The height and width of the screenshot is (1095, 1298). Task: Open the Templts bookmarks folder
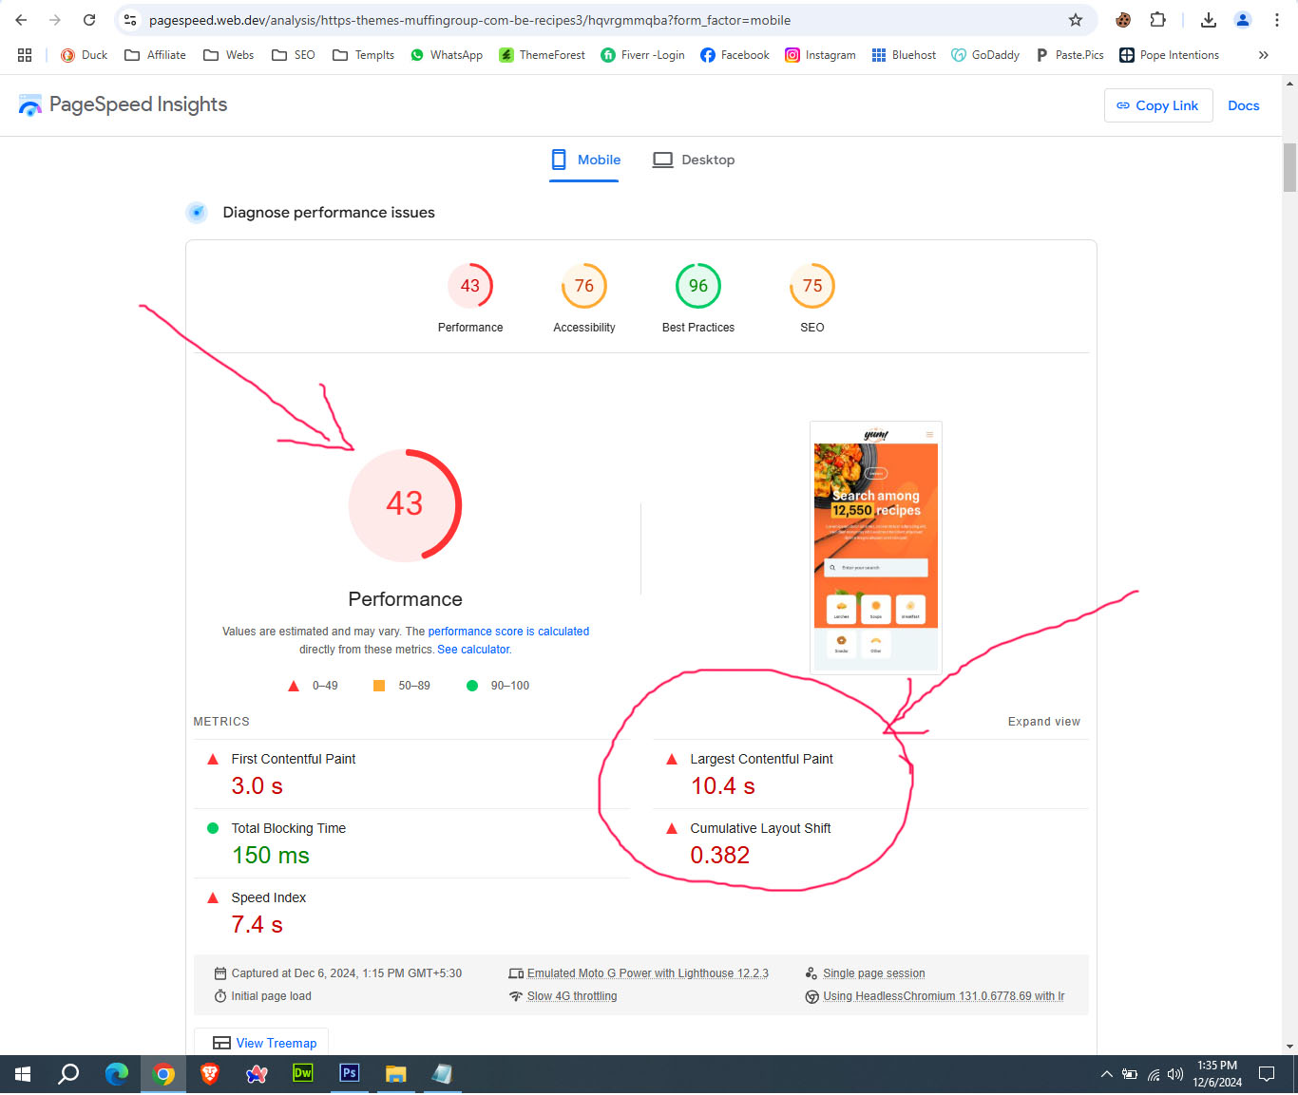[x=364, y=55]
